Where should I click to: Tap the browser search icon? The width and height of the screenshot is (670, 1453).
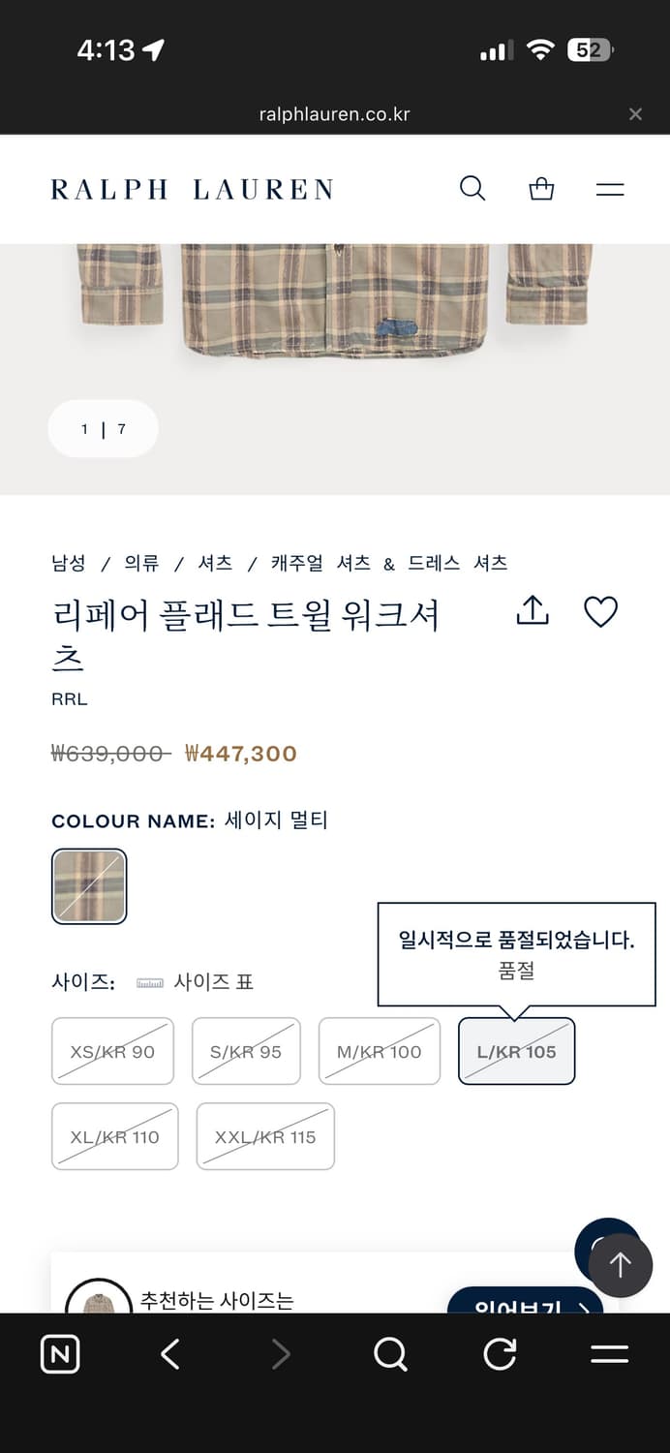(390, 1354)
